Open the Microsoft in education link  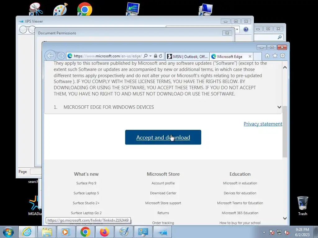[240, 183]
